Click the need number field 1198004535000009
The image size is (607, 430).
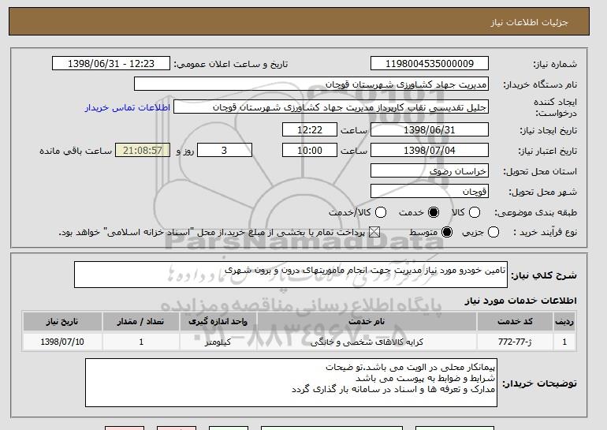pyautogui.click(x=430, y=64)
